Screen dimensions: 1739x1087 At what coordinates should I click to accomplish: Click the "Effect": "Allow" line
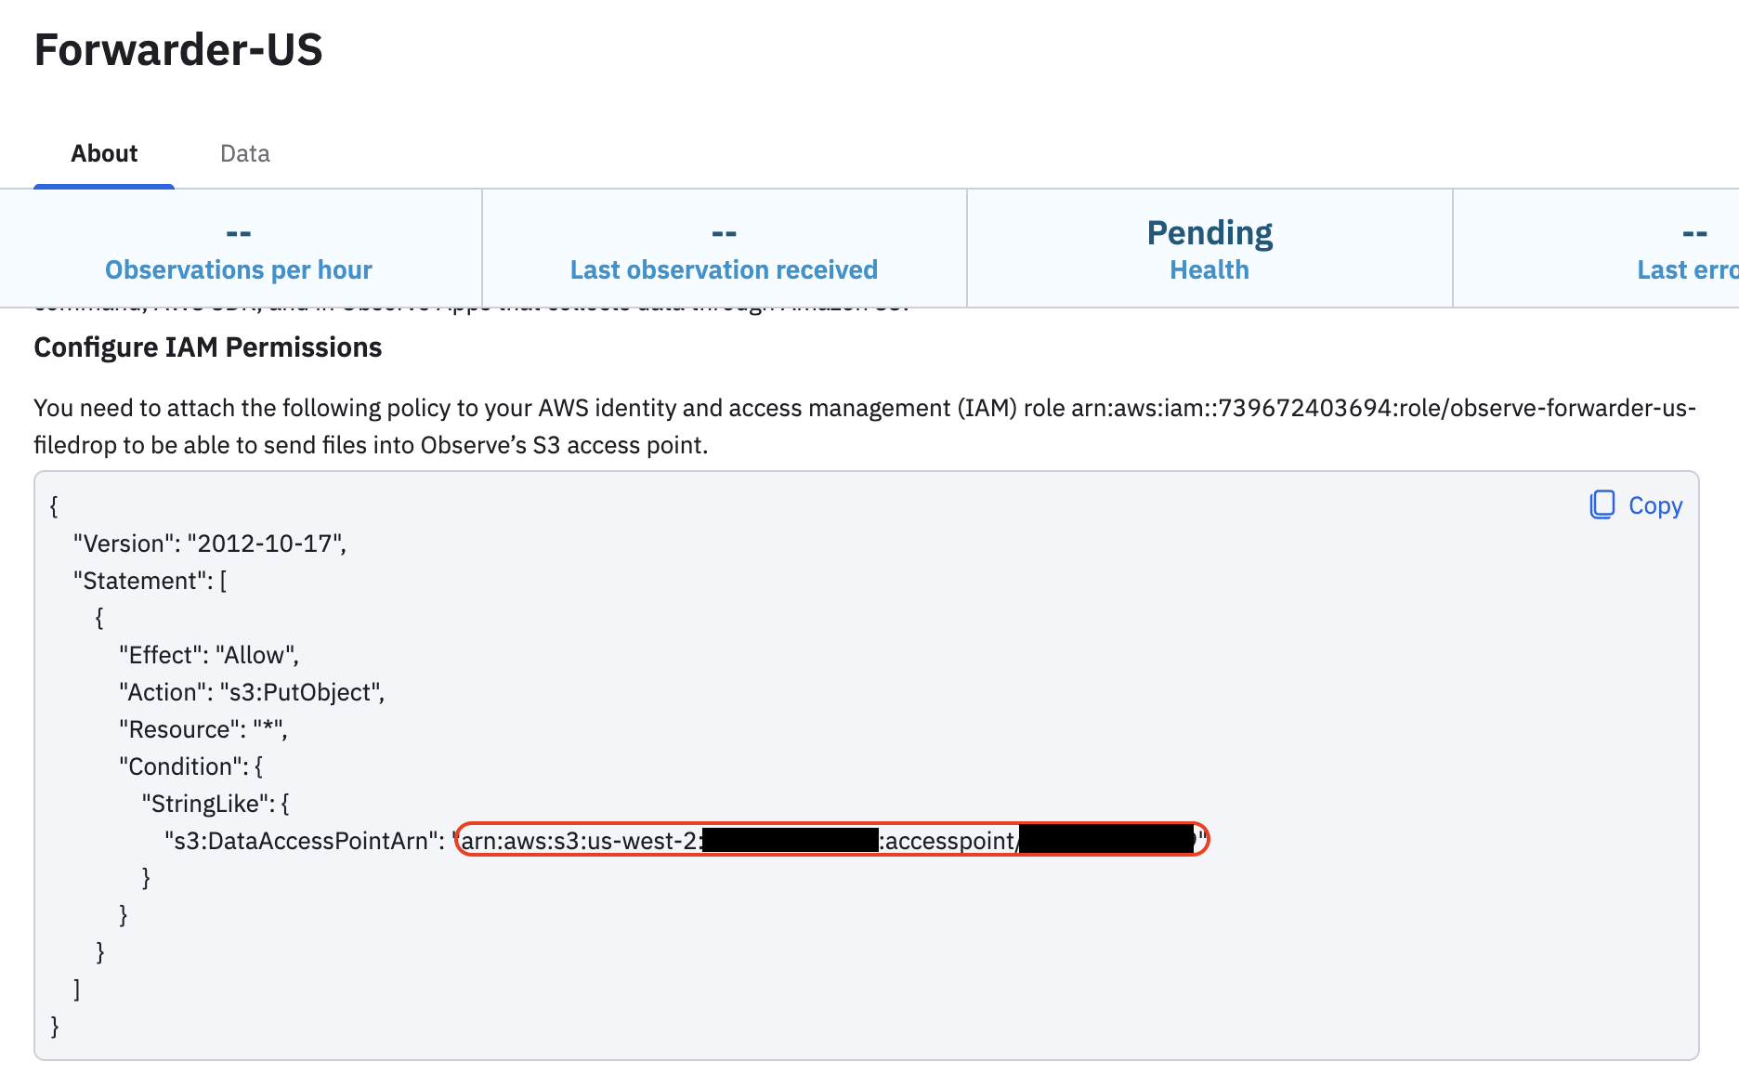[x=209, y=655]
